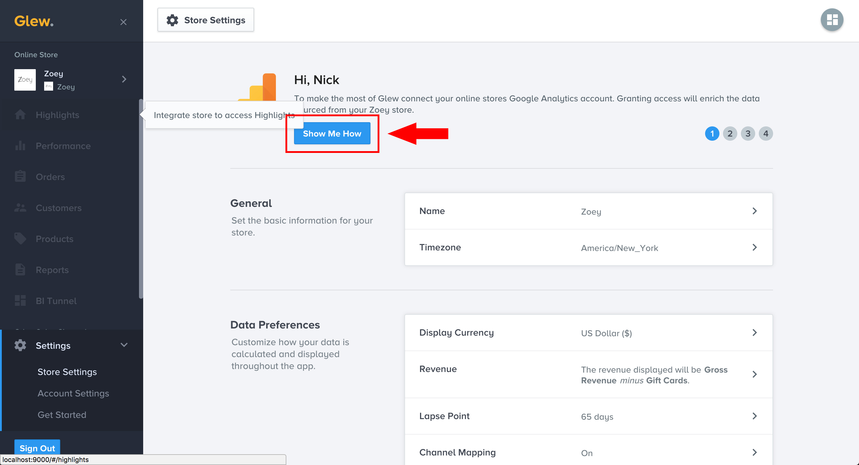Open Account Settings in the sidebar
The height and width of the screenshot is (465, 859).
pyautogui.click(x=73, y=393)
